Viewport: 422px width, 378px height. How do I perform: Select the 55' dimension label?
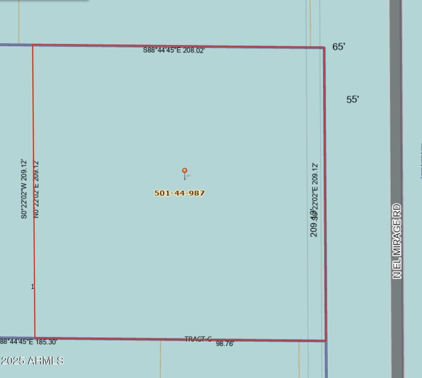[351, 99]
